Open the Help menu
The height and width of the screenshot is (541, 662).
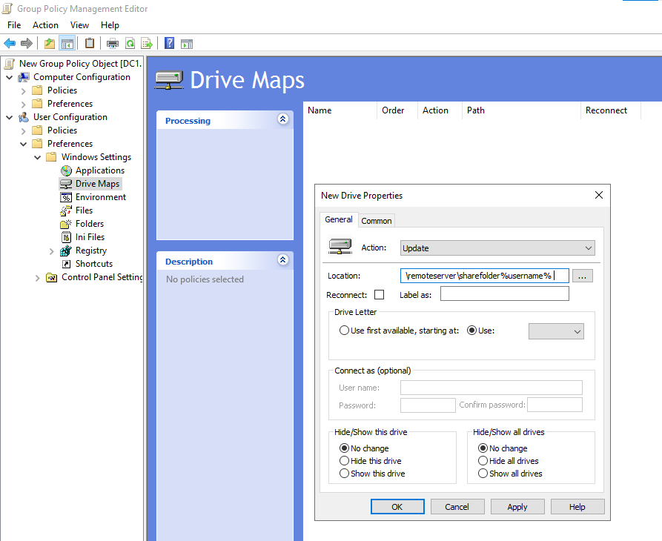click(110, 25)
